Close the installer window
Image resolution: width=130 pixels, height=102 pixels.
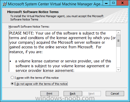(122, 3)
